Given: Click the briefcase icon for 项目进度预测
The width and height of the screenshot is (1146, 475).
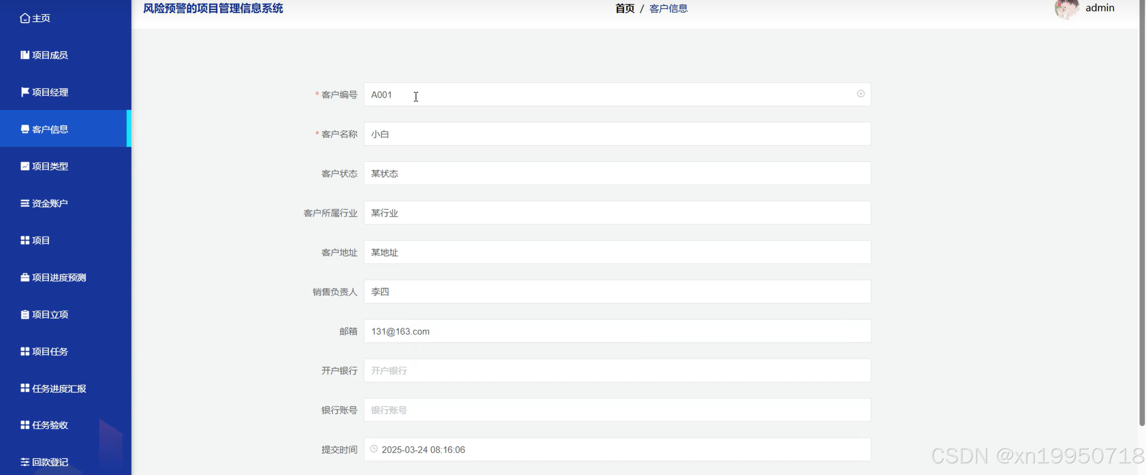Looking at the screenshot, I should pyautogui.click(x=25, y=277).
